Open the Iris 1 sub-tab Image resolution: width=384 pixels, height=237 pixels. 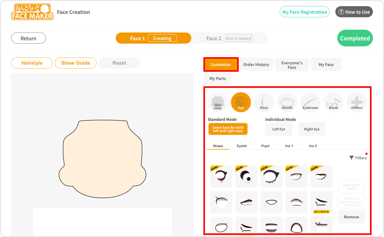tap(289, 146)
